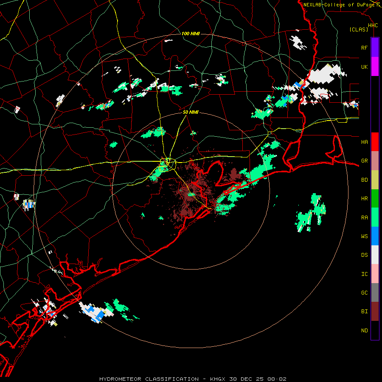This screenshot has width=382, height=382.
Task: Click the HA legend label text
Action: [x=364, y=142]
